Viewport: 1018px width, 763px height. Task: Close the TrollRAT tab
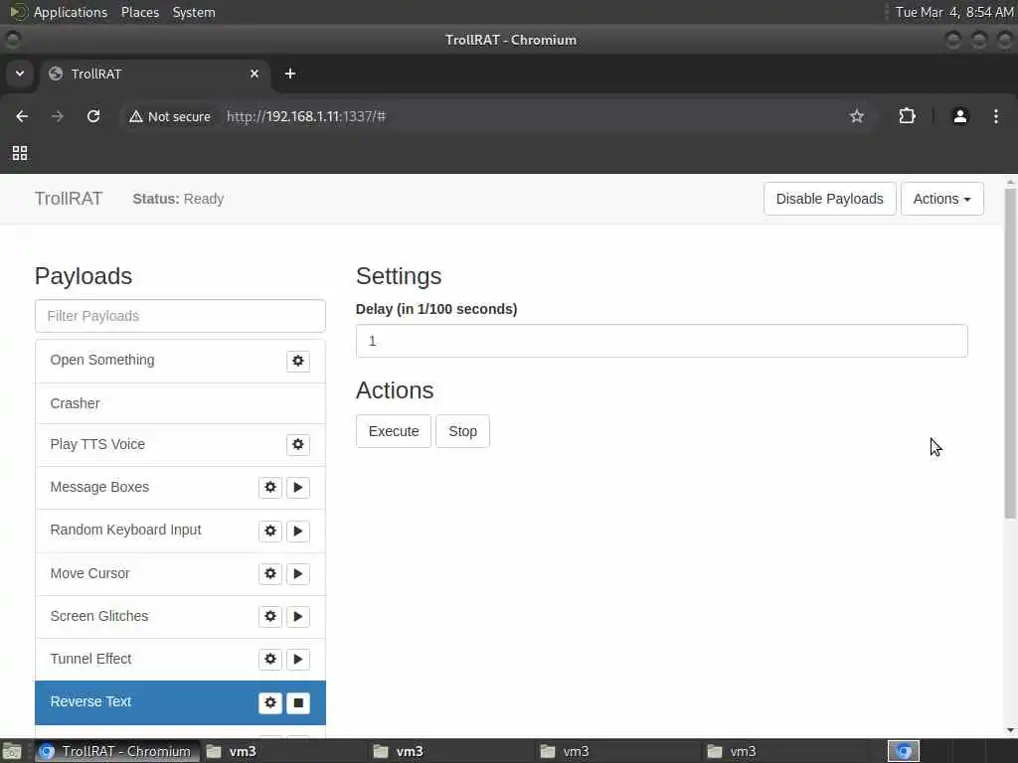254,74
